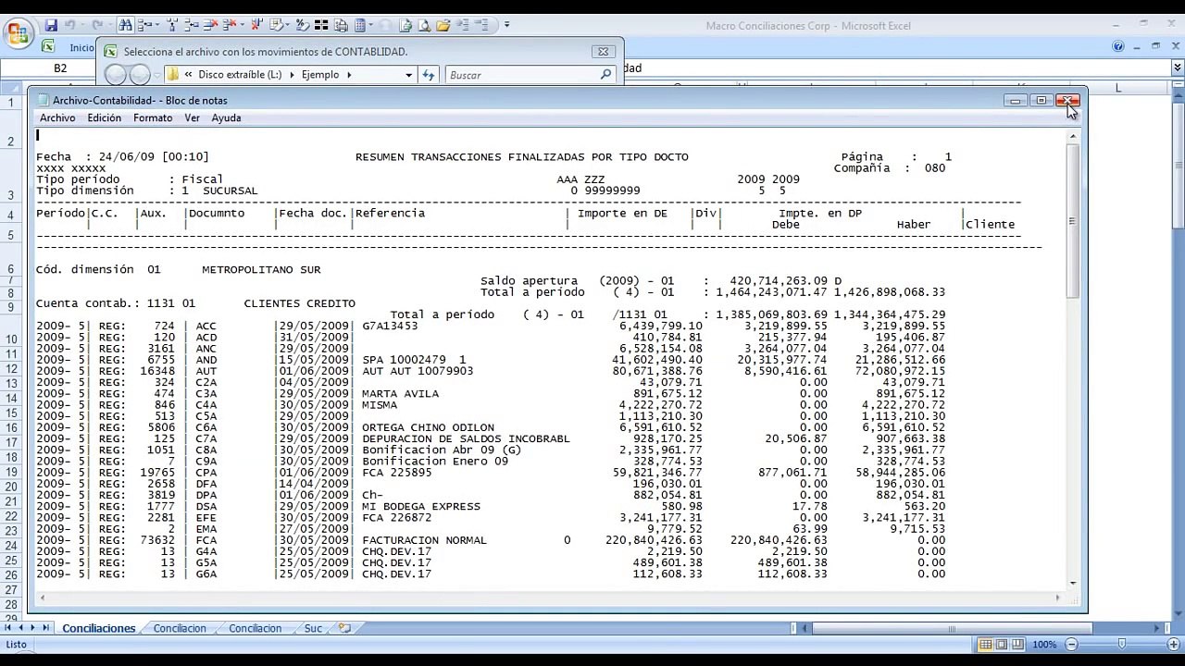This screenshot has width=1185, height=666.
Task: Switch to Page Break Preview in status bar
Action: pos(1017,645)
